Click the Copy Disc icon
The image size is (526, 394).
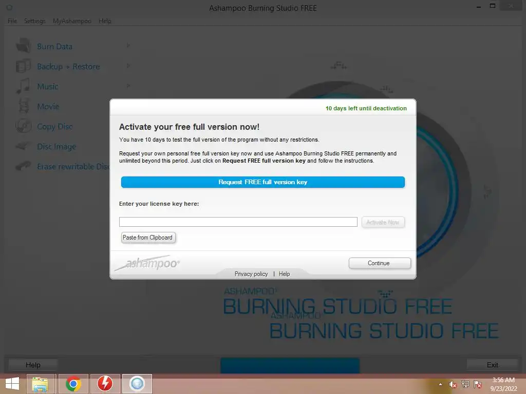[x=23, y=126]
